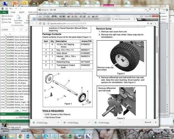
Task: Close the Chrome downloads bar
Action: (x=156, y=122)
